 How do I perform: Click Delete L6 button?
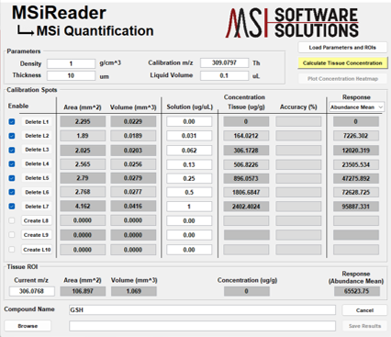tap(37, 192)
